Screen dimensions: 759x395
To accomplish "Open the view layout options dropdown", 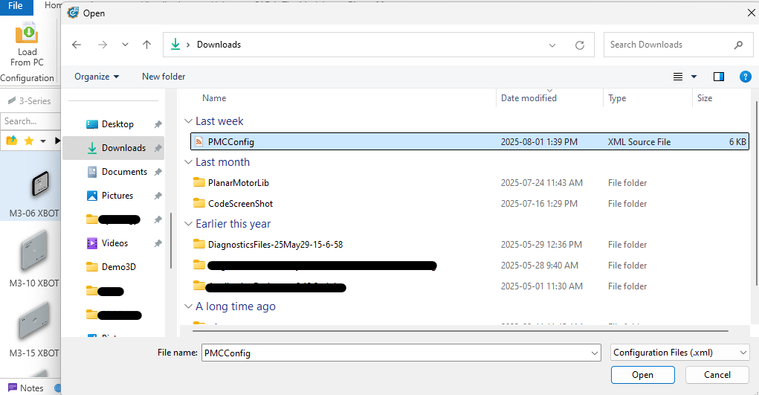I will pyautogui.click(x=685, y=77).
